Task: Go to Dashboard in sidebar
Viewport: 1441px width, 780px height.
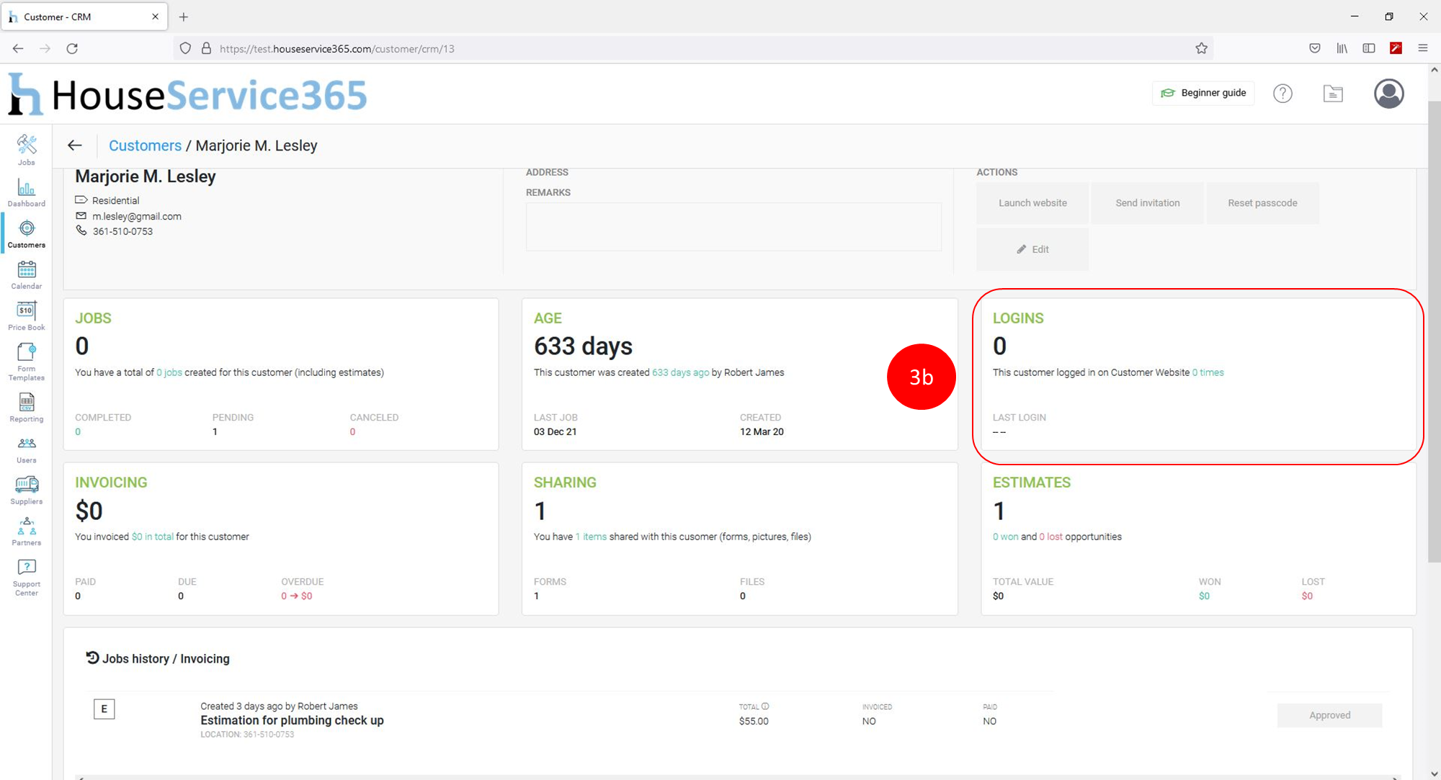Action: click(x=27, y=193)
